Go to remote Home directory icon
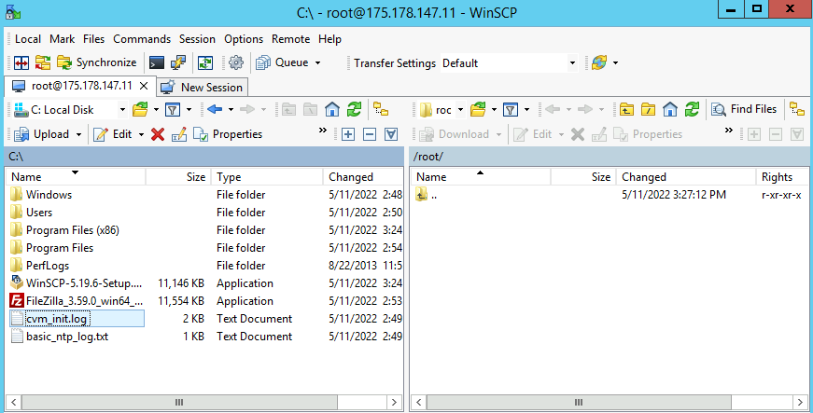Viewport: 813px width, 413px height. (670, 110)
